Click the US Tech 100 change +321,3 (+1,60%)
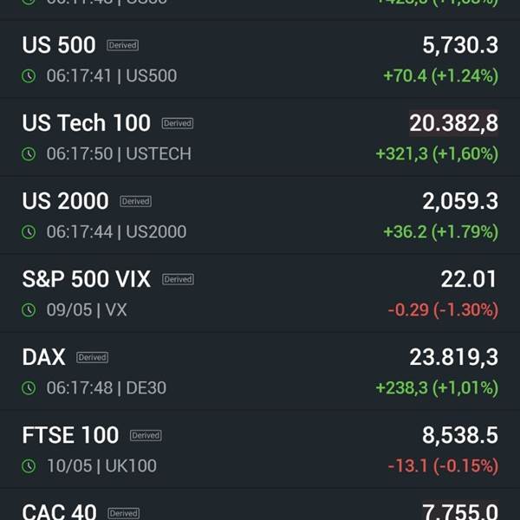The width and height of the screenshot is (520, 520). tap(437, 154)
